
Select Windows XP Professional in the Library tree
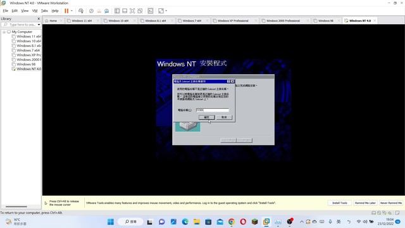pos(26,55)
